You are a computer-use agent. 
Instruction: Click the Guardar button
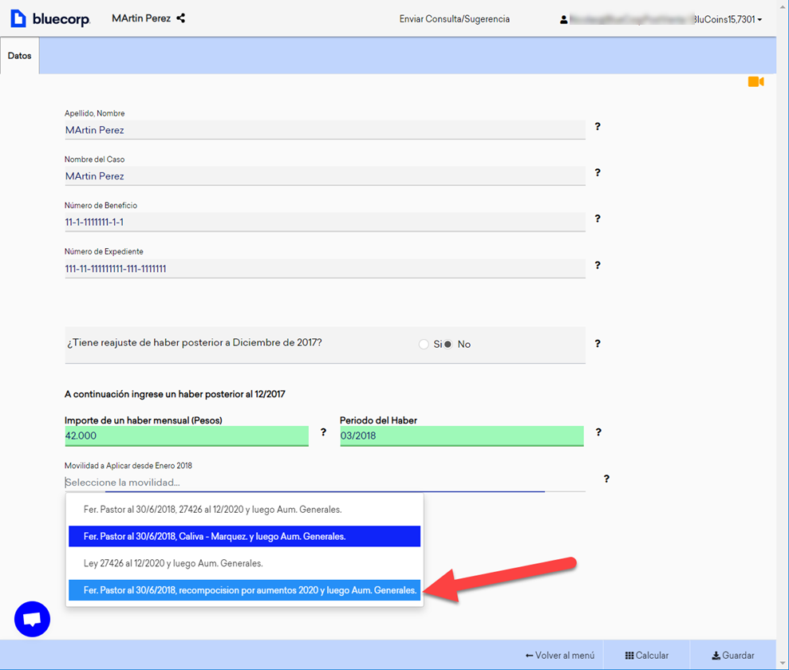click(733, 656)
